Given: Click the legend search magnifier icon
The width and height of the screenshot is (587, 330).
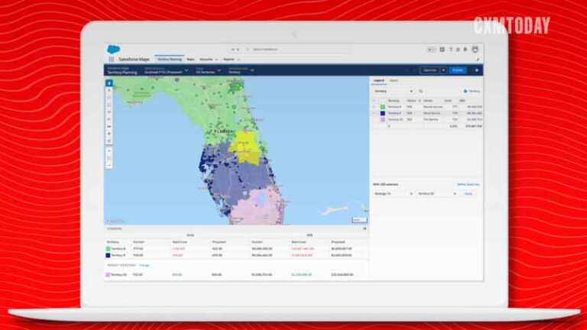Looking at the screenshot, I should pos(421,92).
